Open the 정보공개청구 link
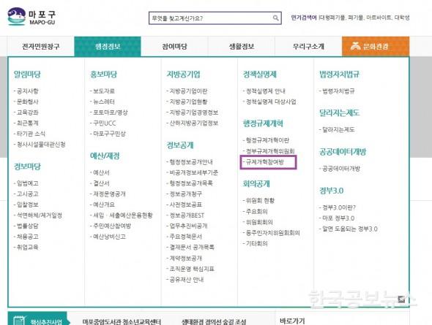The width and height of the screenshot is (432, 325). [x=185, y=194]
